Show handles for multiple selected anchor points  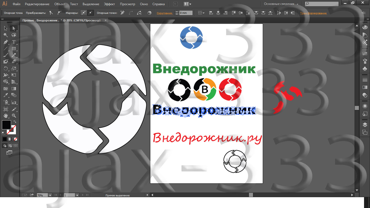(84, 13)
